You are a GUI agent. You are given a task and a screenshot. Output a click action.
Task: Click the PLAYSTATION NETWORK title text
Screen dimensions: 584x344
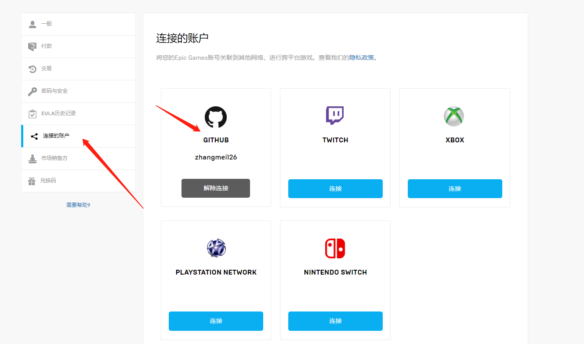[x=216, y=272]
